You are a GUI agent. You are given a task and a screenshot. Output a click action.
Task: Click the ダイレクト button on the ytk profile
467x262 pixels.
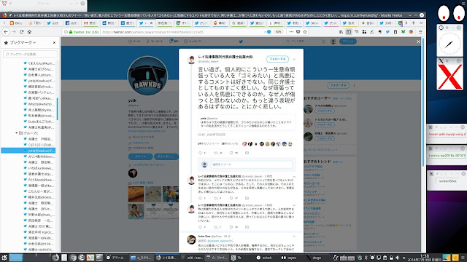166,156
